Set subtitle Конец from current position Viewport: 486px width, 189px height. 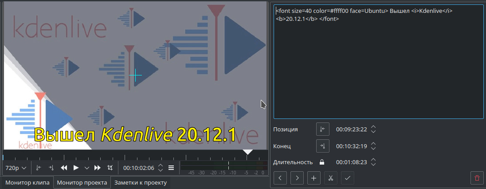click(x=323, y=146)
